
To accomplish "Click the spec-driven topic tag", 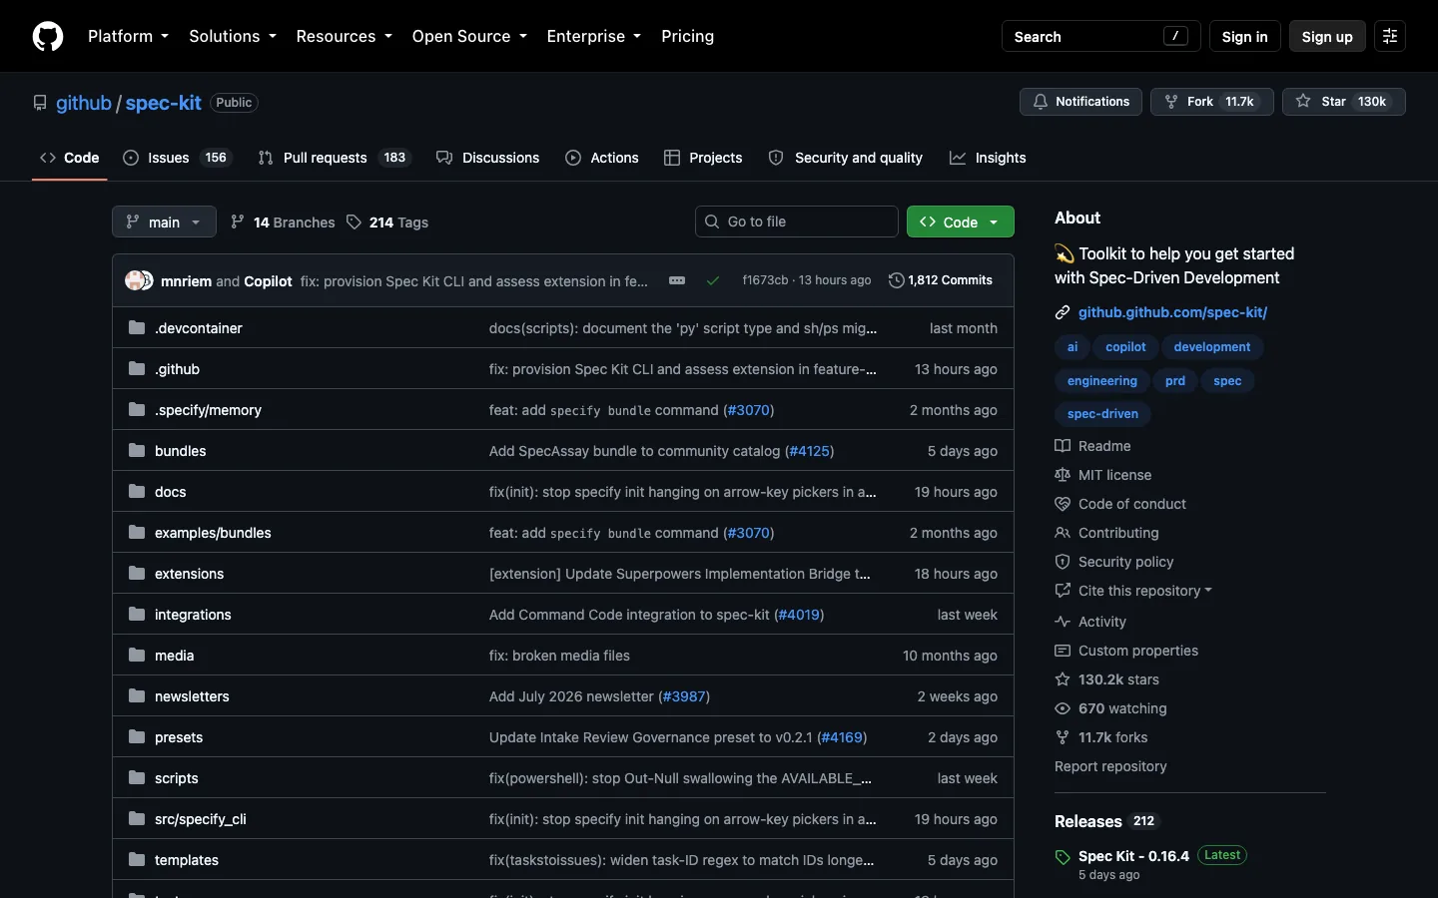I will (1102, 414).
